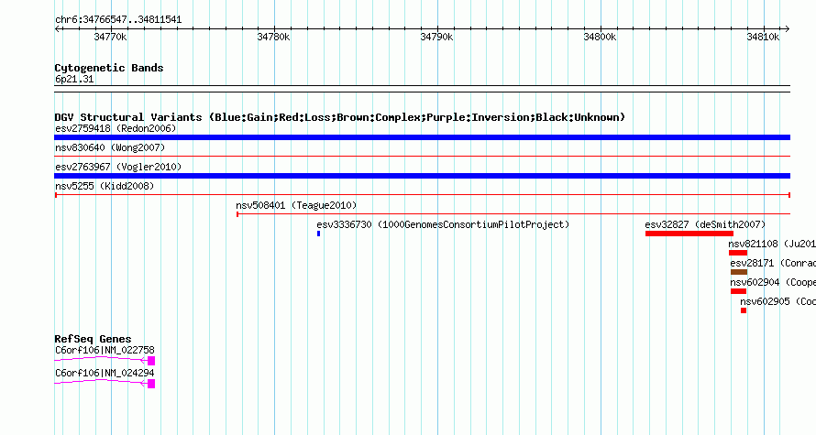Click the esv2759418 (Redon2006) blue gain bar
This screenshot has height=435, width=816.
coord(422,137)
